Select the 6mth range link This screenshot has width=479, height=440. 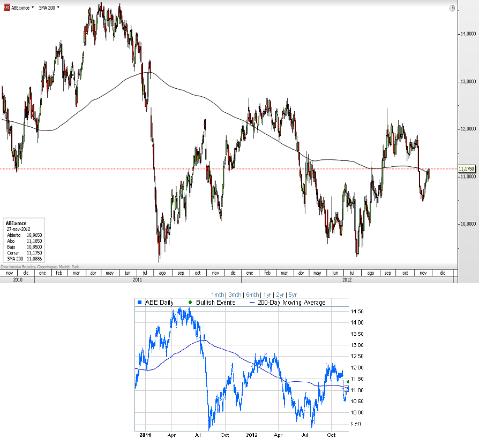(x=252, y=295)
